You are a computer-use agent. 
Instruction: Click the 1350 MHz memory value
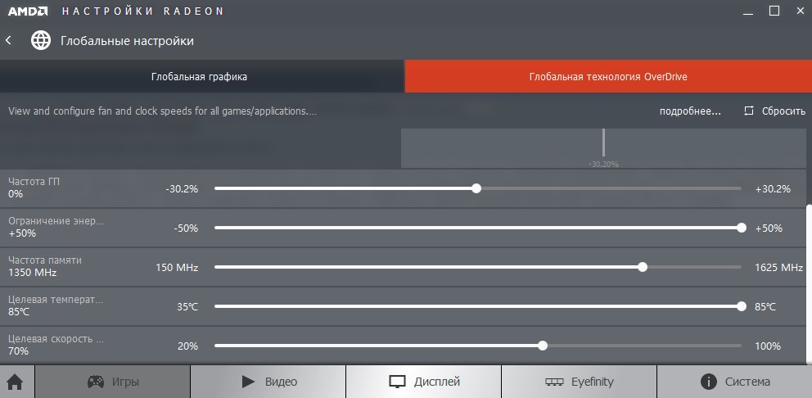tap(33, 273)
